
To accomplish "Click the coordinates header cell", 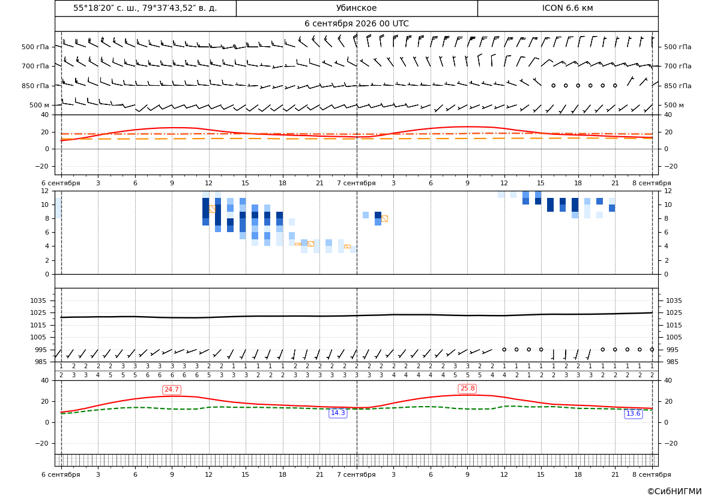I will [145, 8].
